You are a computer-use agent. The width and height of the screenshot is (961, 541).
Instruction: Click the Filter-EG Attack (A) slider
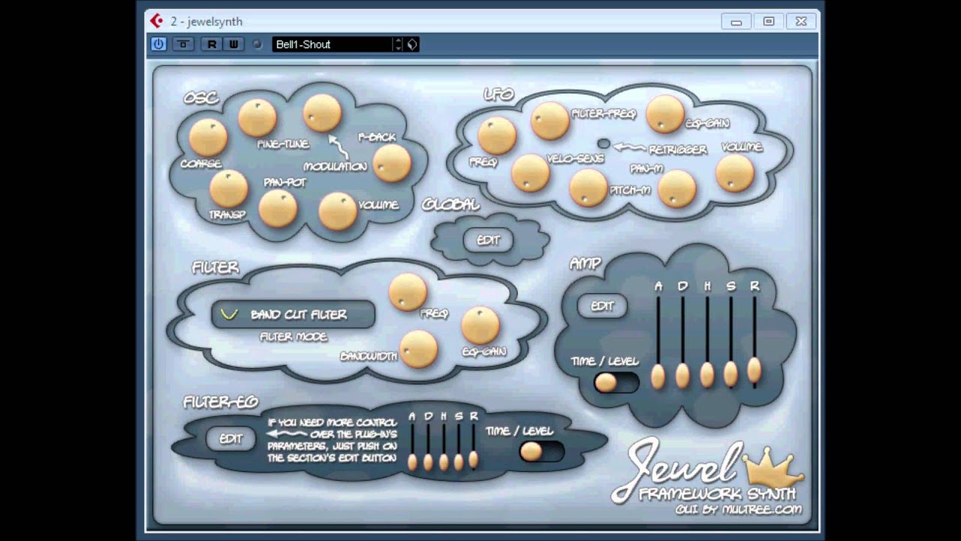click(x=412, y=447)
